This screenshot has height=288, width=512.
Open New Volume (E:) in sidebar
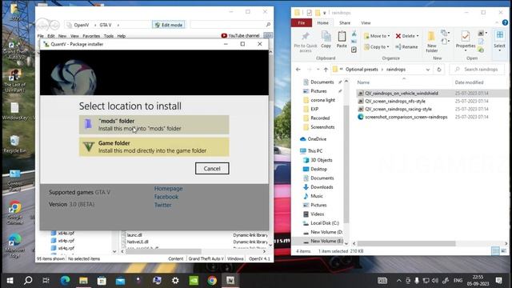[x=323, y=241]
